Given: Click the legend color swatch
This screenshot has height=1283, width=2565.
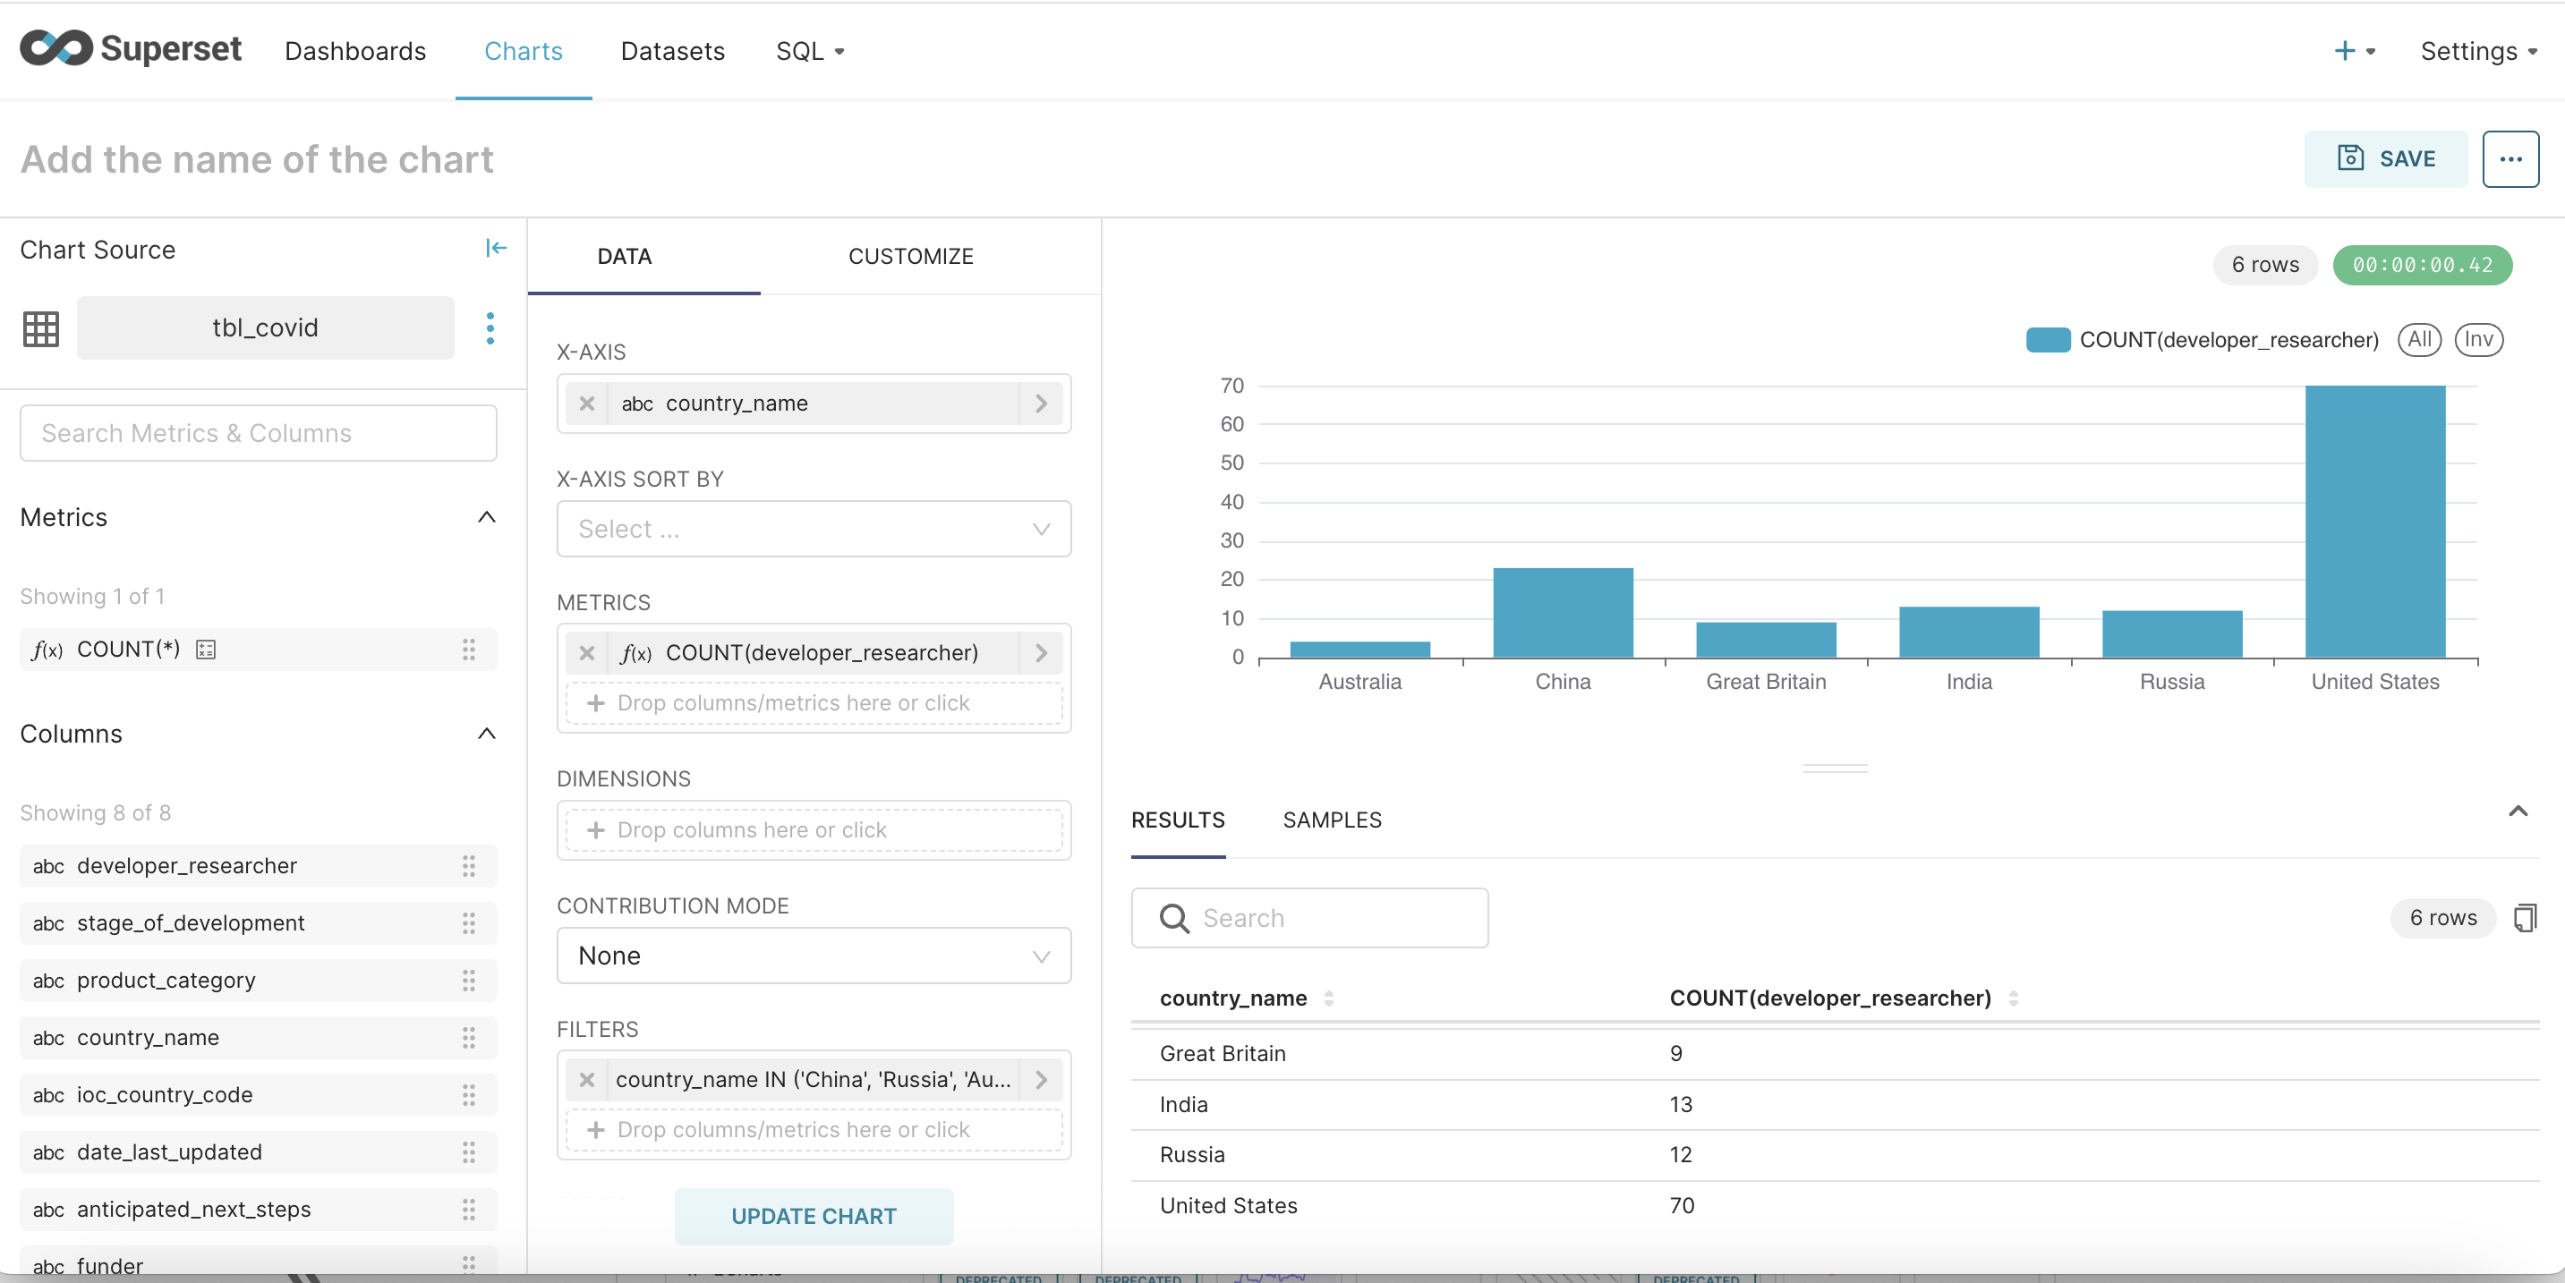Looking at the screenshot, I should point(2049,339).
